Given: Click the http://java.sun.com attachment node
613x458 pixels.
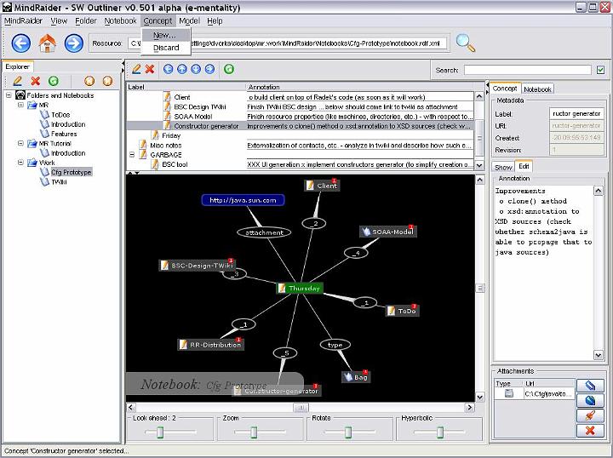Looking at the screenshot, I should click(243, 200).
